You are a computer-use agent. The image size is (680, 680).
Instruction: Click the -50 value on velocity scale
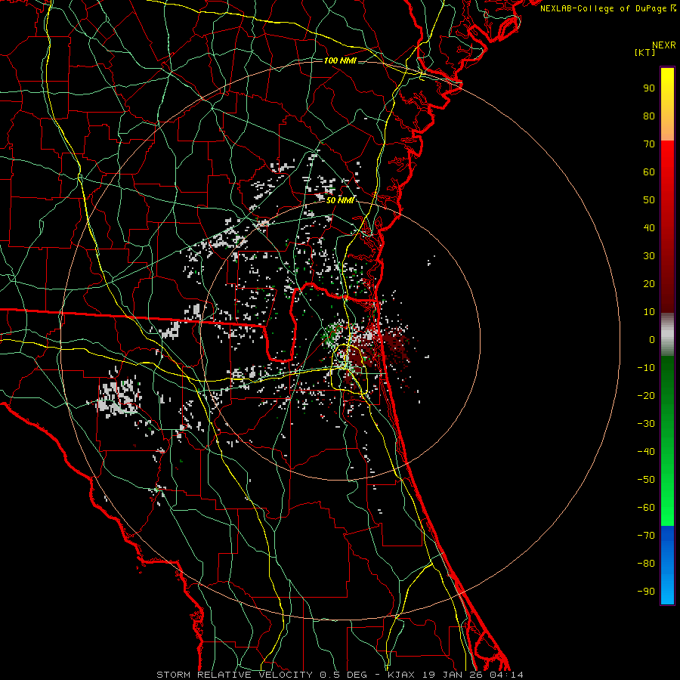pyautogui.click(x=646, y=480)
